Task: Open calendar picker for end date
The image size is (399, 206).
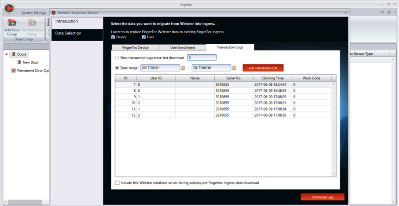Action: 234,68
